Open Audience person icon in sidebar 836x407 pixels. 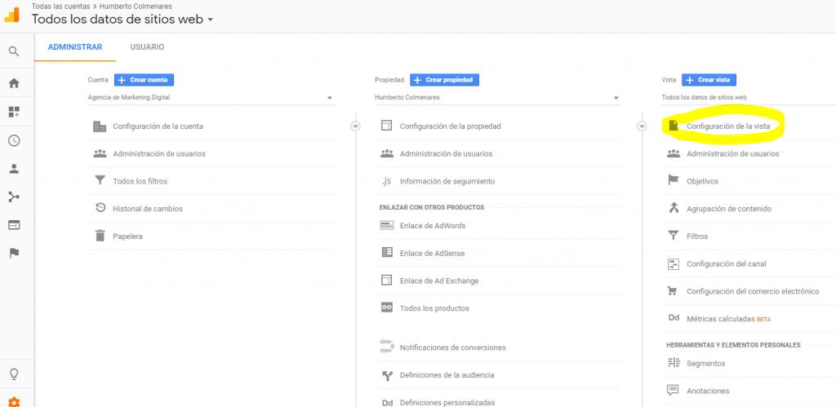coord(14,169)
